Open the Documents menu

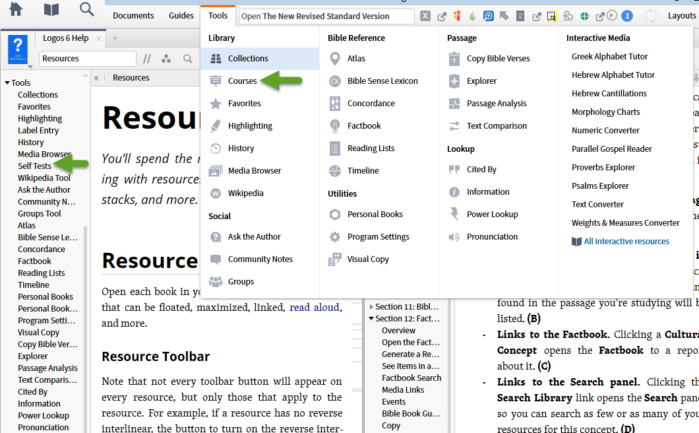pos(133,16)
